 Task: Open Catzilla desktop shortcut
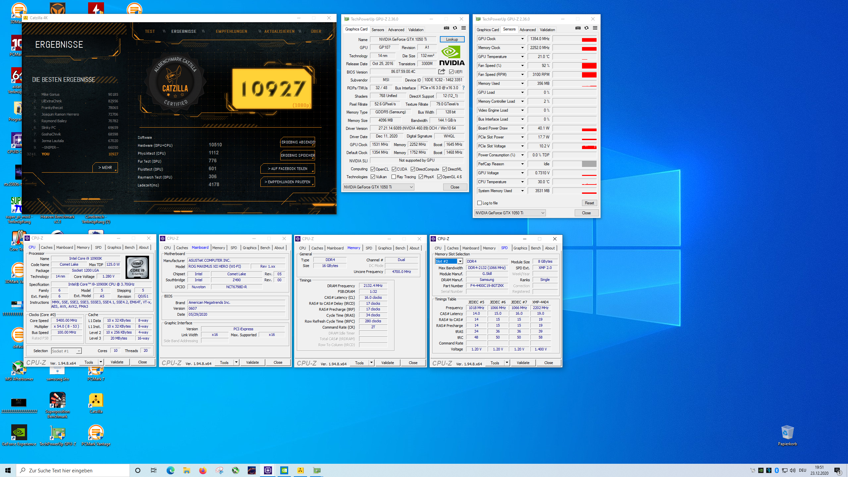[x=96, y=403]
